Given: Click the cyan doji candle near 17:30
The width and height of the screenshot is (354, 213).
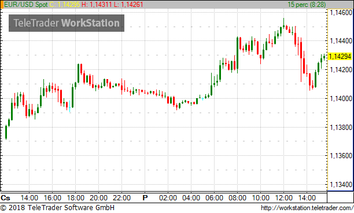Looking at the screenshot, I should [70, 106].
